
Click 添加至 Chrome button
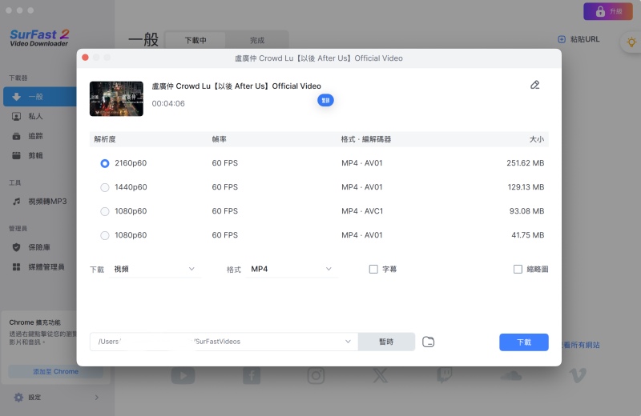pos(55,371)
